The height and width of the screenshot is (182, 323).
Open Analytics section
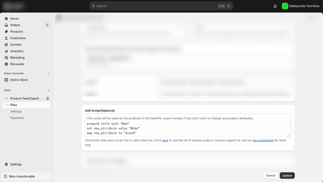tap(17, 51)
